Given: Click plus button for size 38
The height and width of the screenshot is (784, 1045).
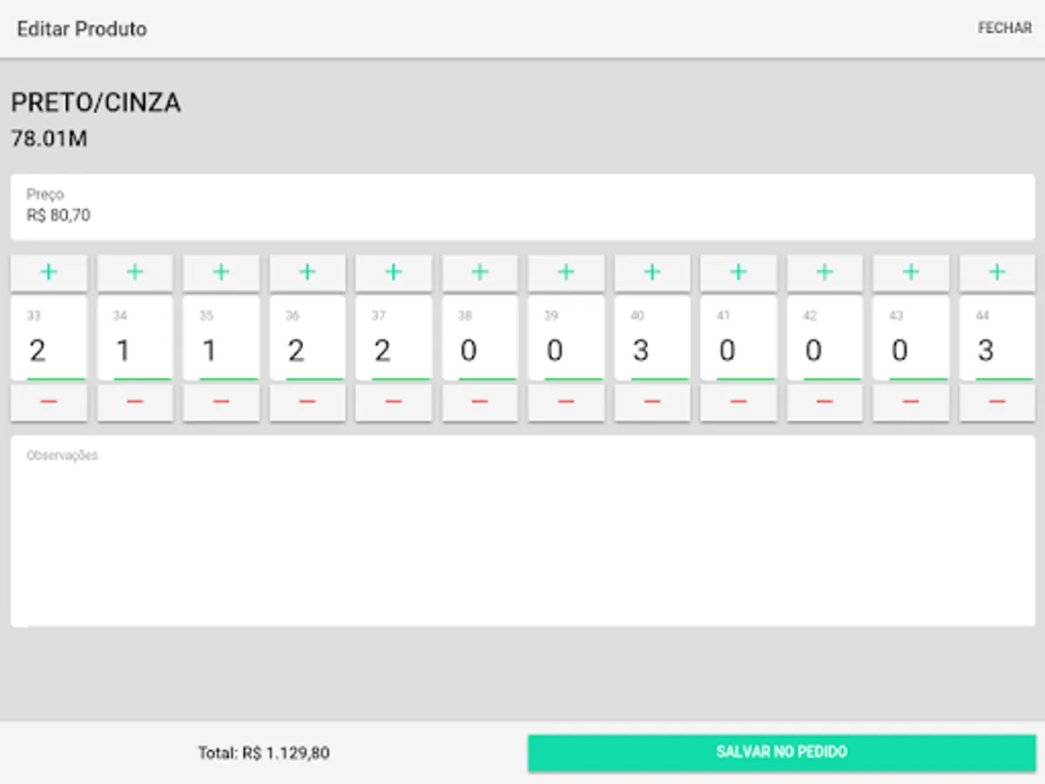Looking at the screenshot, I should pyautogui.click(x=480, y=273).
